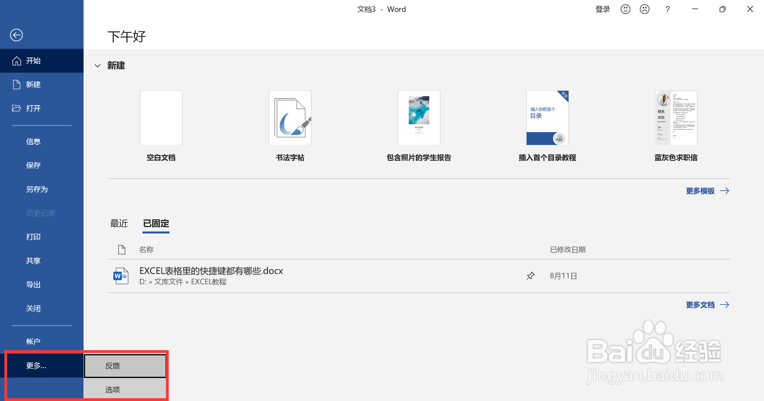Create a 空白文档 from its thumbnail
This screenshot has width=764, height=401.
[161, 118]
